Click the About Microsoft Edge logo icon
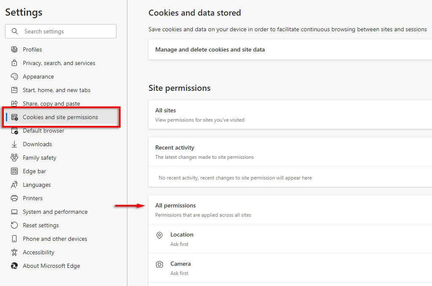This screenshot has height=286, width=432. pyautogui.click(x=14, y=266)
